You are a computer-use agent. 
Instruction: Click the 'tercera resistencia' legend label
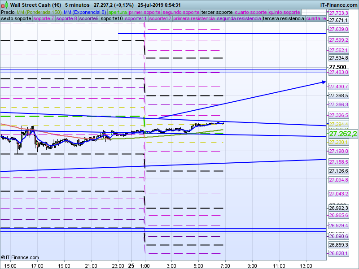click(x=283, y=19)
